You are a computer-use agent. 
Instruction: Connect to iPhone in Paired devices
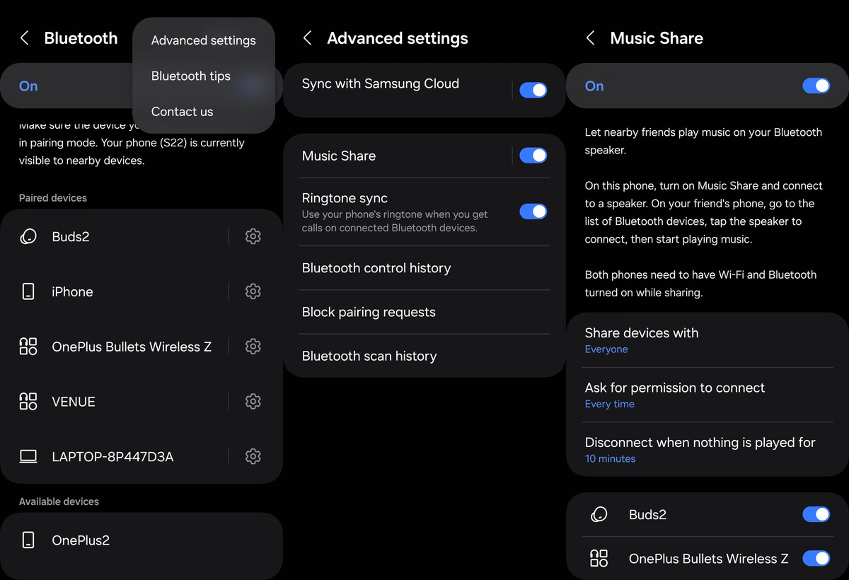click(72, 291)
